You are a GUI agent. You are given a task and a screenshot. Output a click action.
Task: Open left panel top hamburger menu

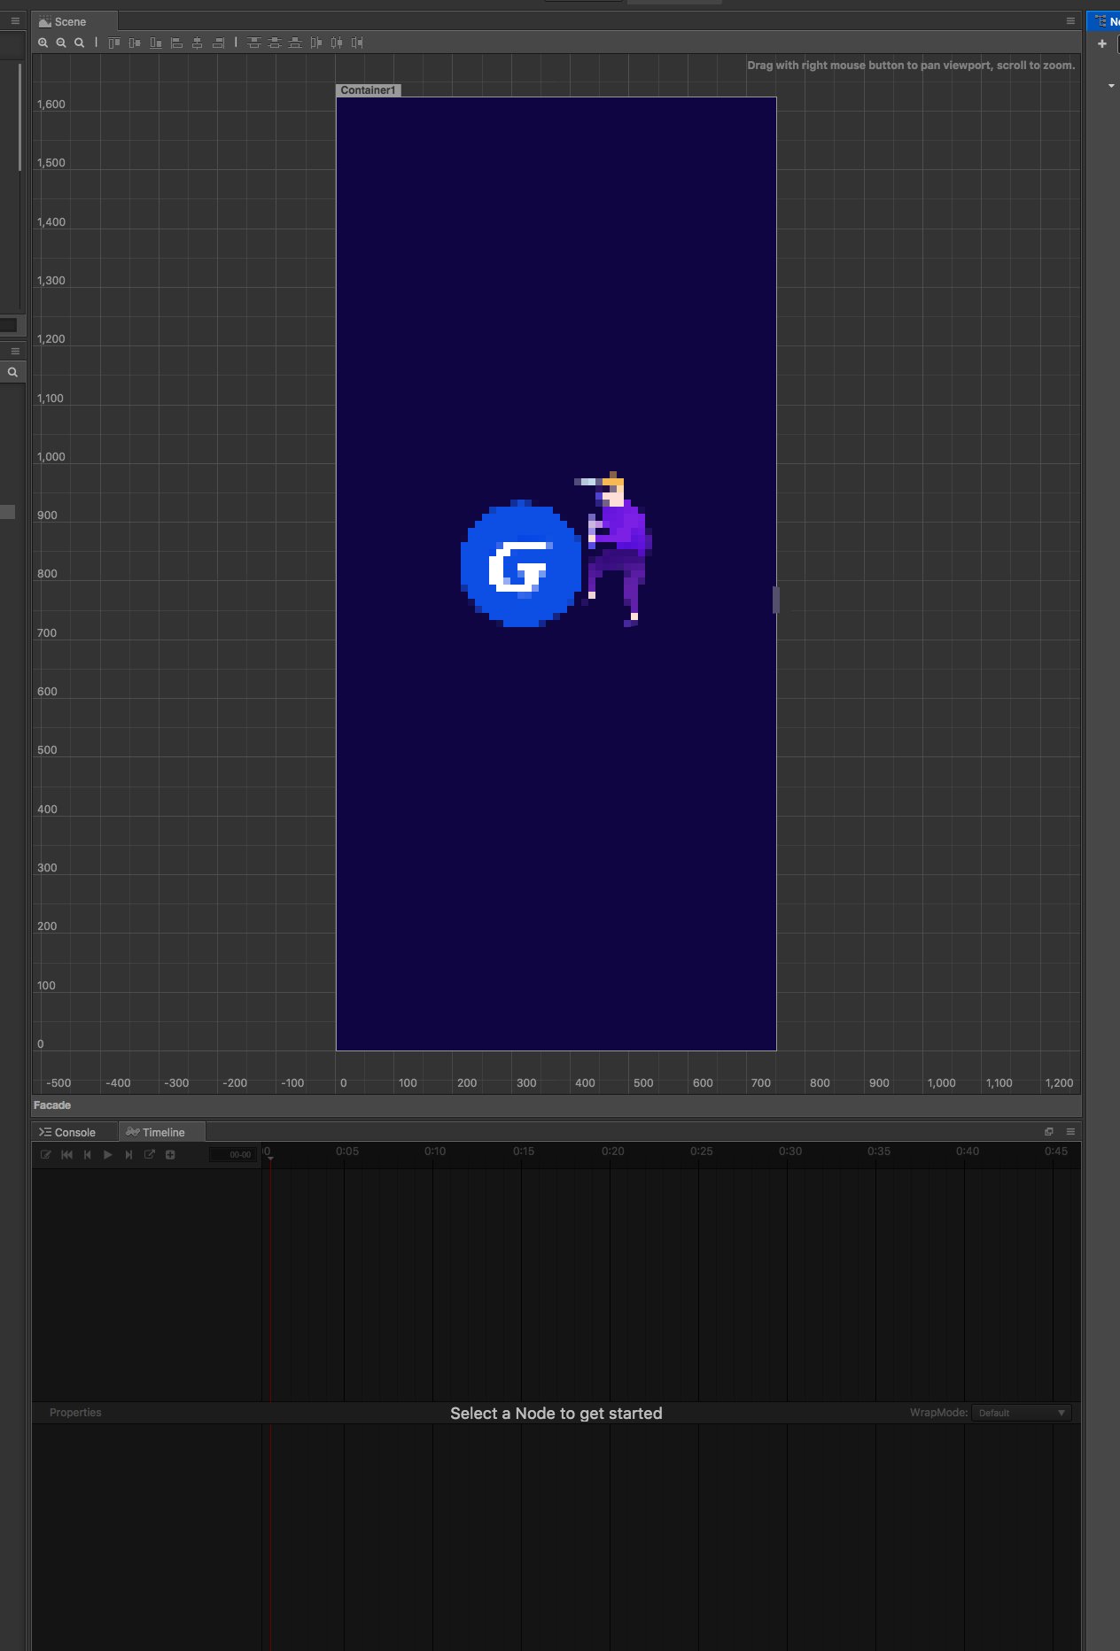click(15, 20)
